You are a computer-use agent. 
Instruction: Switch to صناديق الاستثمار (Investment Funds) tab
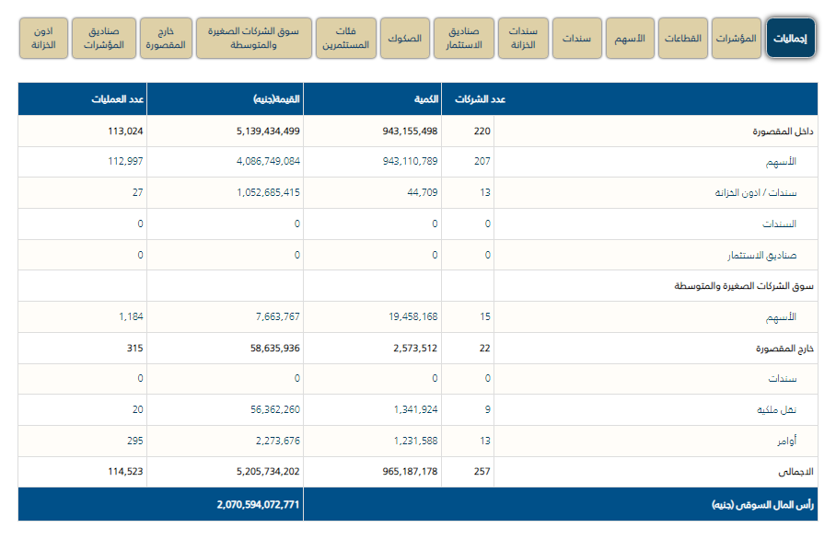point(463,38)
